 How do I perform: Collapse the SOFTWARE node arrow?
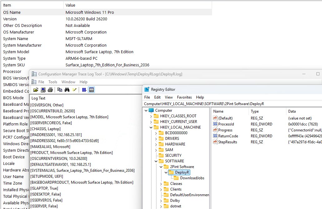(x=156, y=161)
